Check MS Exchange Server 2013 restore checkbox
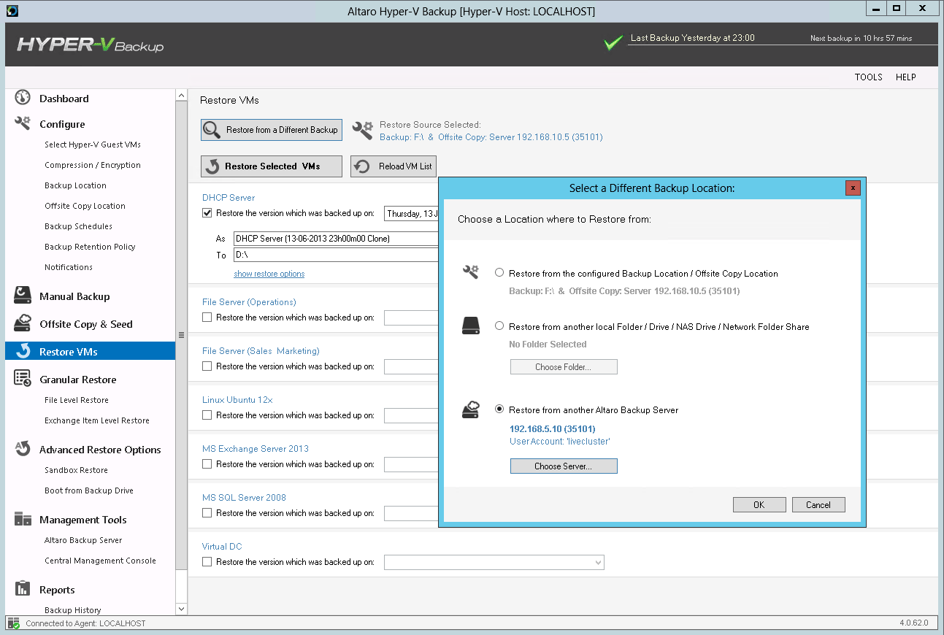The image size is (944, 635). pos(207,464)
